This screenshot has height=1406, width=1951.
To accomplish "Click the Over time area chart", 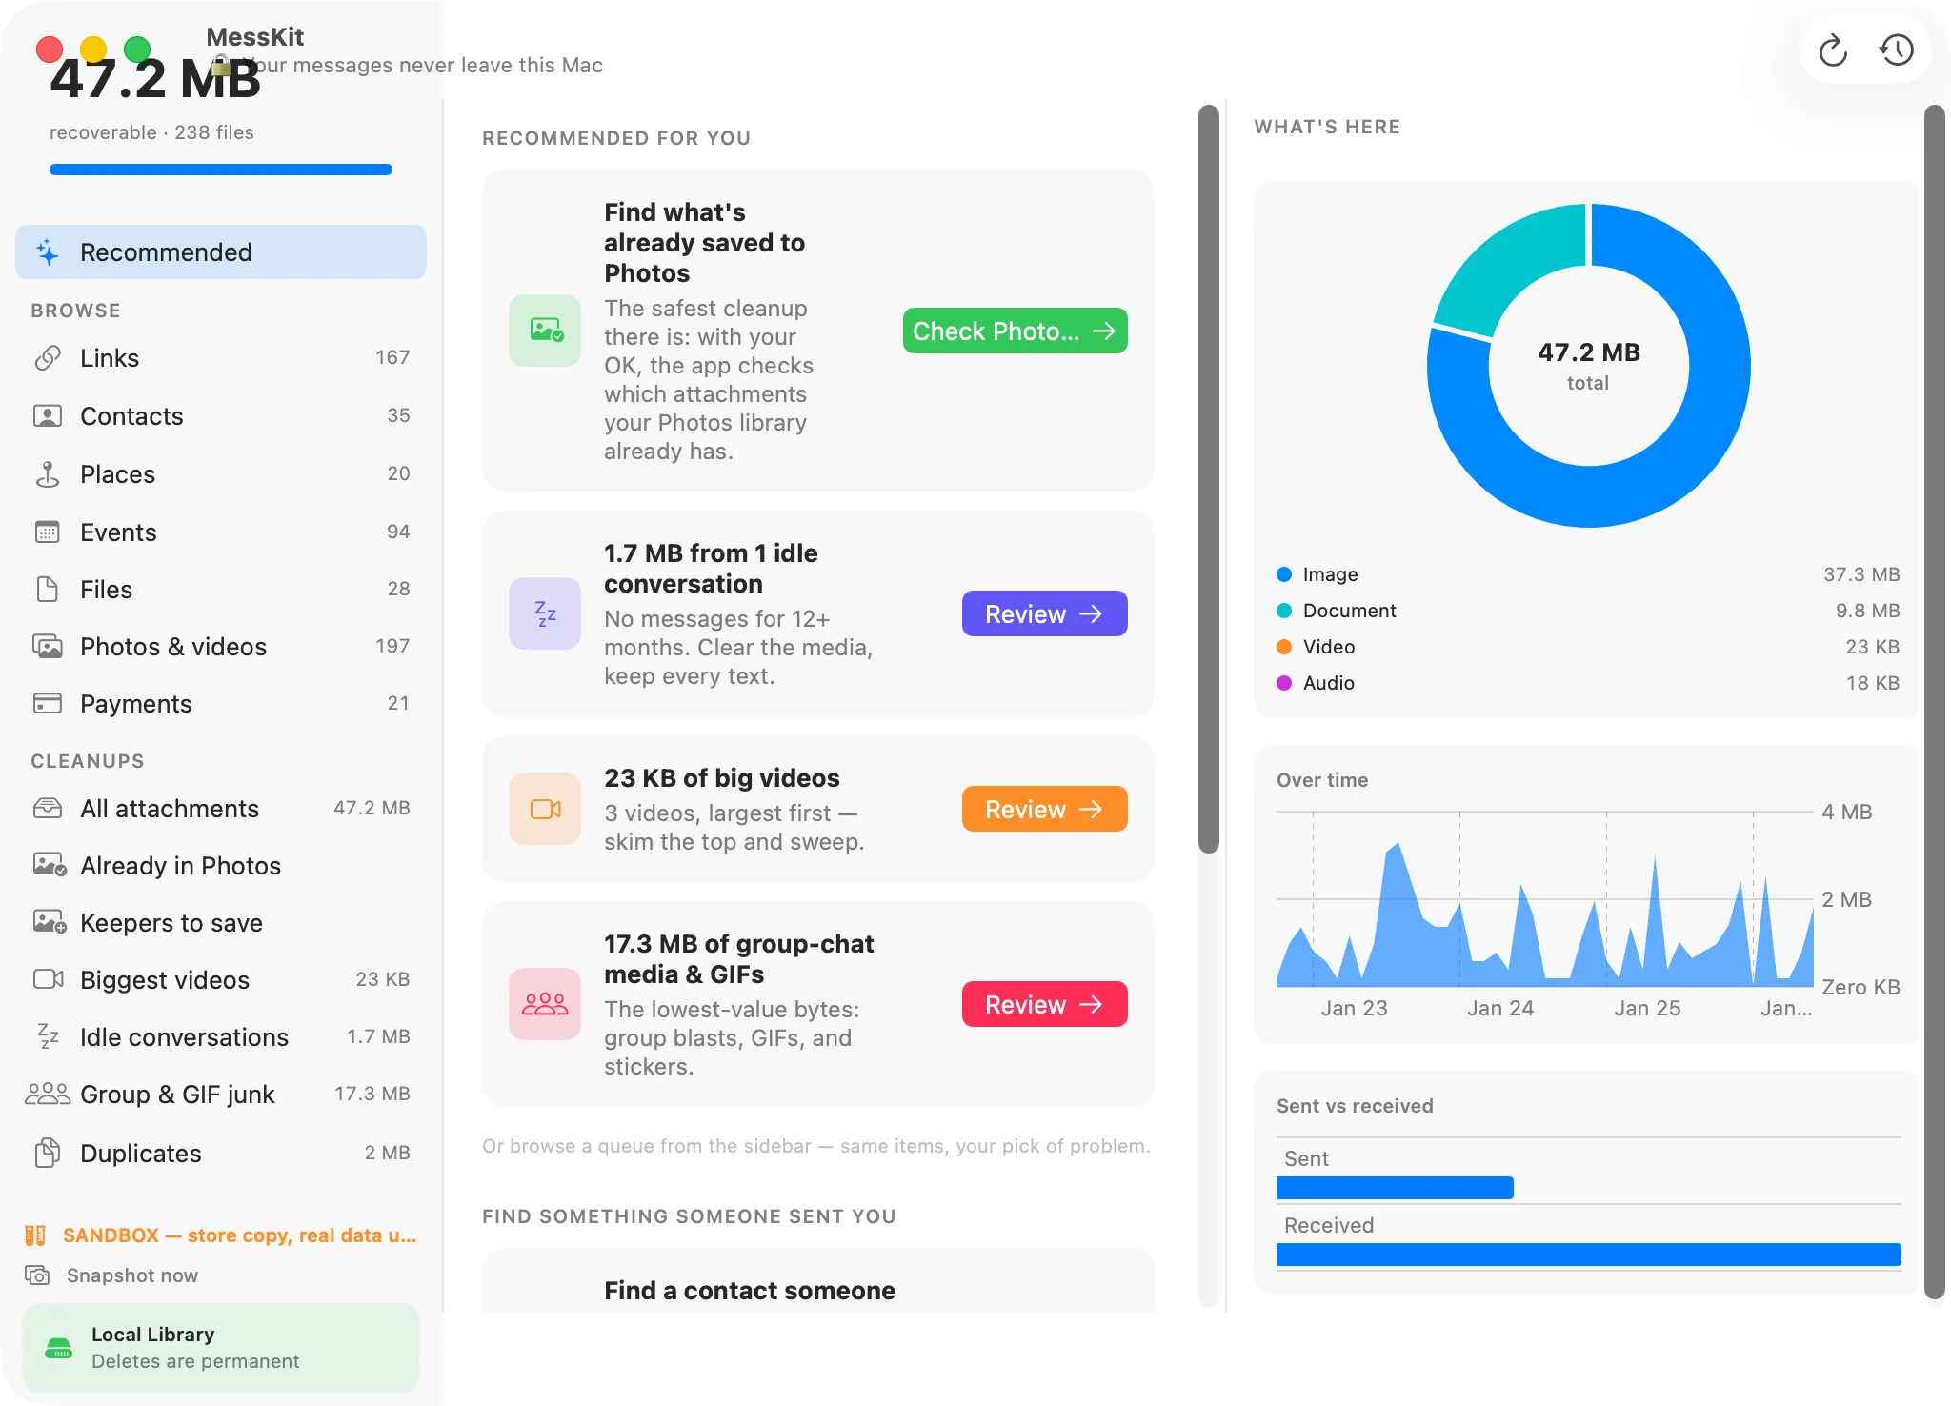I will click(1545, 899).
